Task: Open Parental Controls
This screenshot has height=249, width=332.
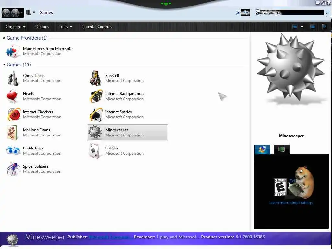Action: [x=97, y=27]
